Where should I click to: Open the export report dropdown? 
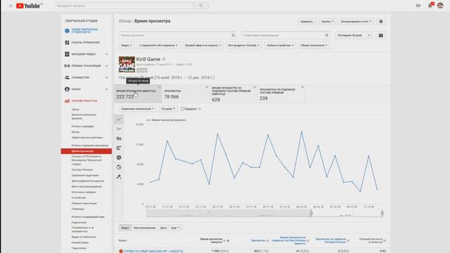tap(356, 22)
